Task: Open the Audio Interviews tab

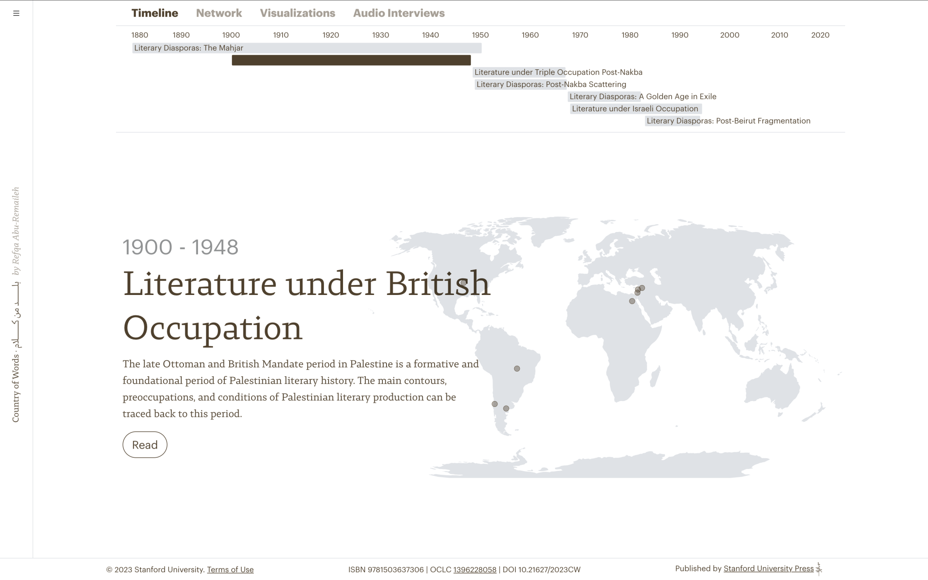Action: 399,13
